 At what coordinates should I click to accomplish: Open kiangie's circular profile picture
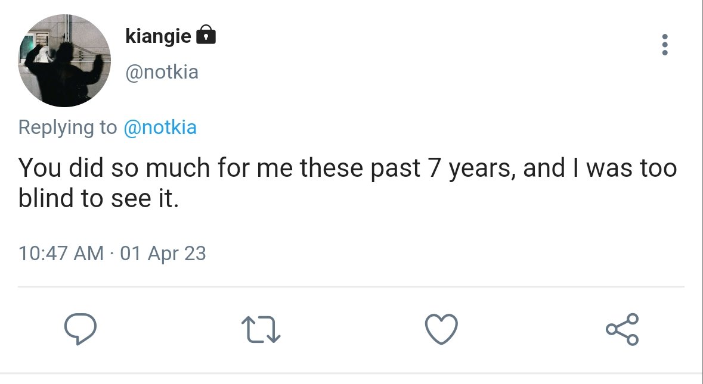pos(64,60)
